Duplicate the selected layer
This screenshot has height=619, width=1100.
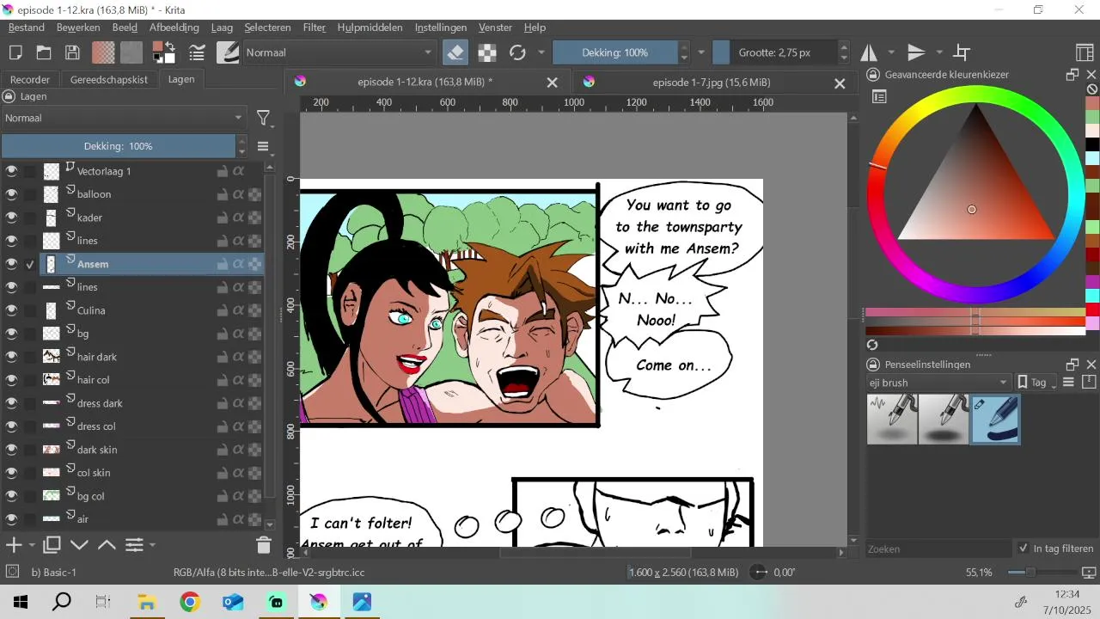coord(52,544)
